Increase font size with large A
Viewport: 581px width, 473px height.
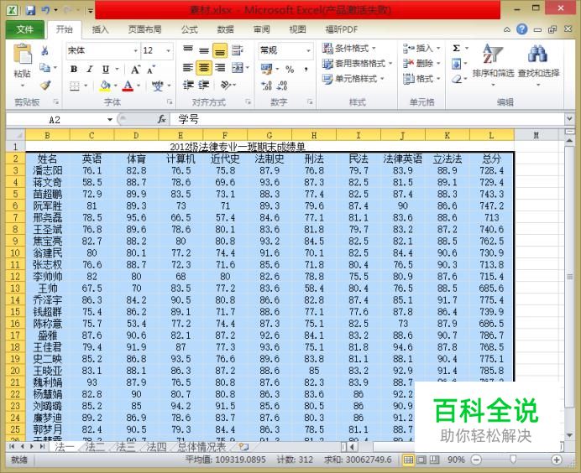[135, 70]
